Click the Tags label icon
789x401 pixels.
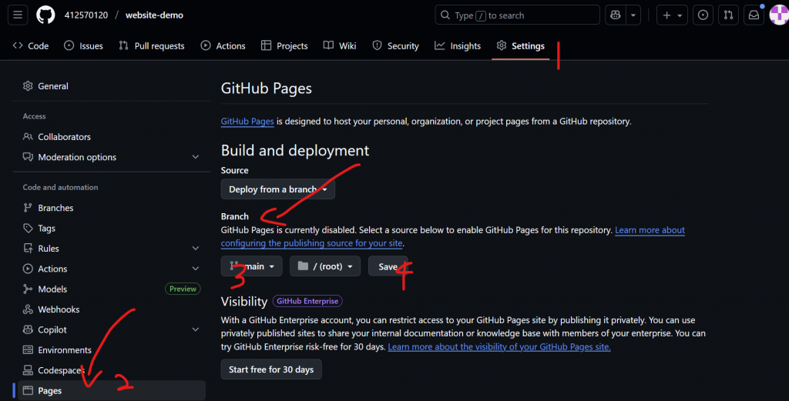(28, 228)
